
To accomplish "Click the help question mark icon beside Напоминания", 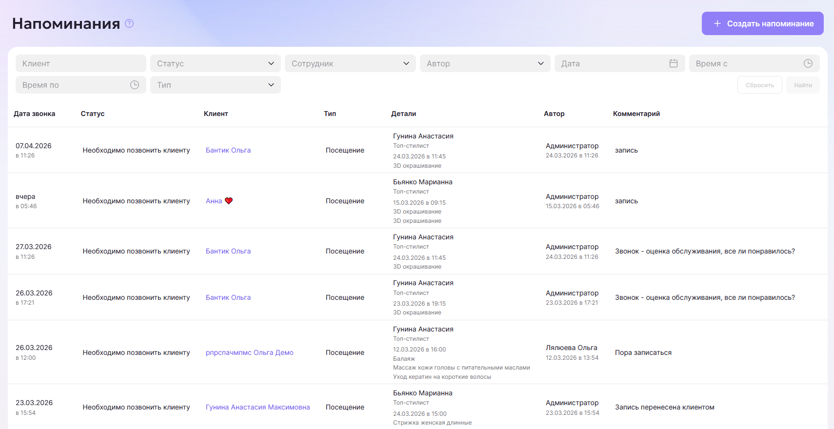I will click(x=129, y=23).
